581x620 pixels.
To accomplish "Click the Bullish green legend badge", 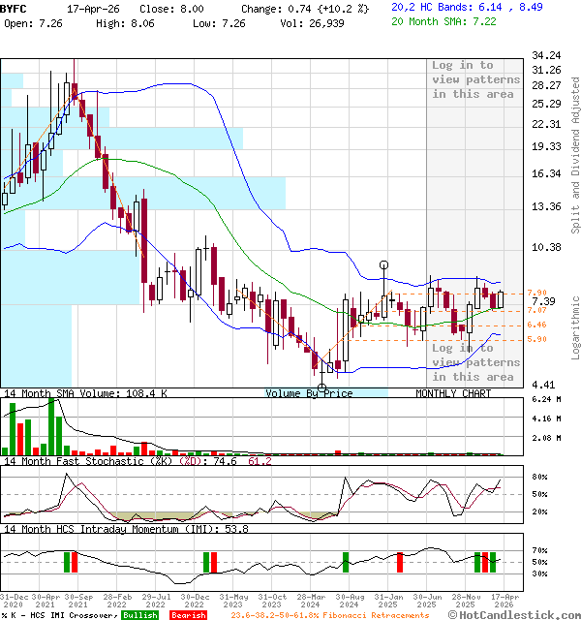I will pos(139,615).
